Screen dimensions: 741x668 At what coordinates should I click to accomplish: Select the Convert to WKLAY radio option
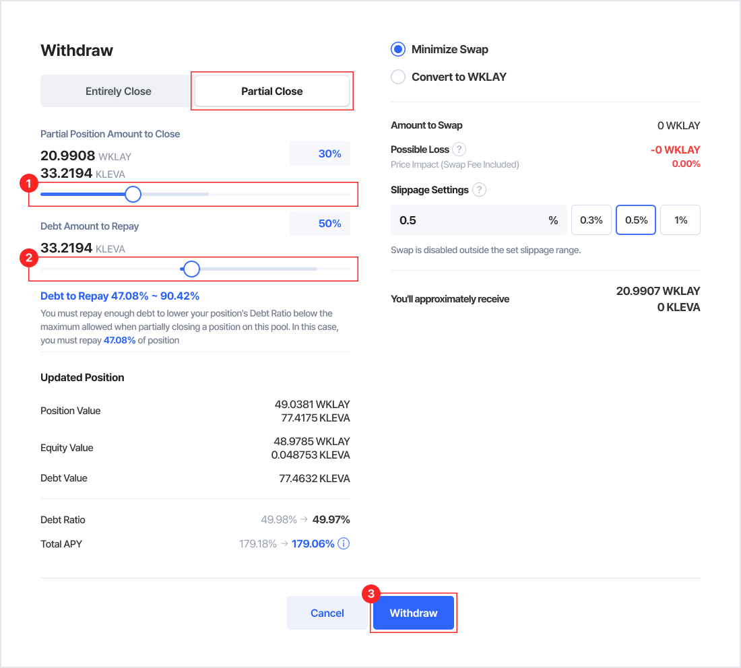398,77
